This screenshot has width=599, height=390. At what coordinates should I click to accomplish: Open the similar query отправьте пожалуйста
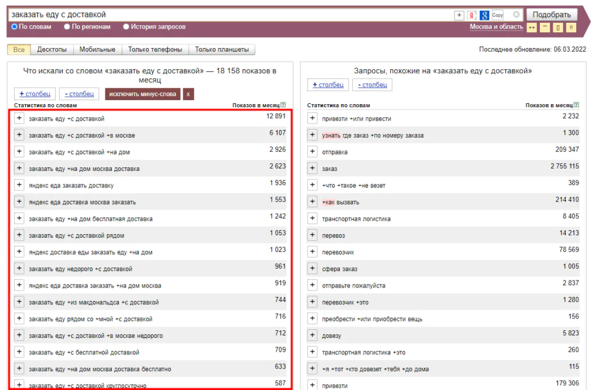354,286
